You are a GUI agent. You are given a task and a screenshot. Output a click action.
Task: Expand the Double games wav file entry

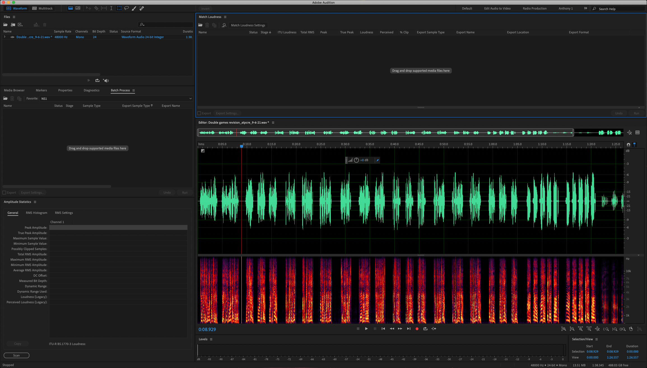click(x=4, y=37)
